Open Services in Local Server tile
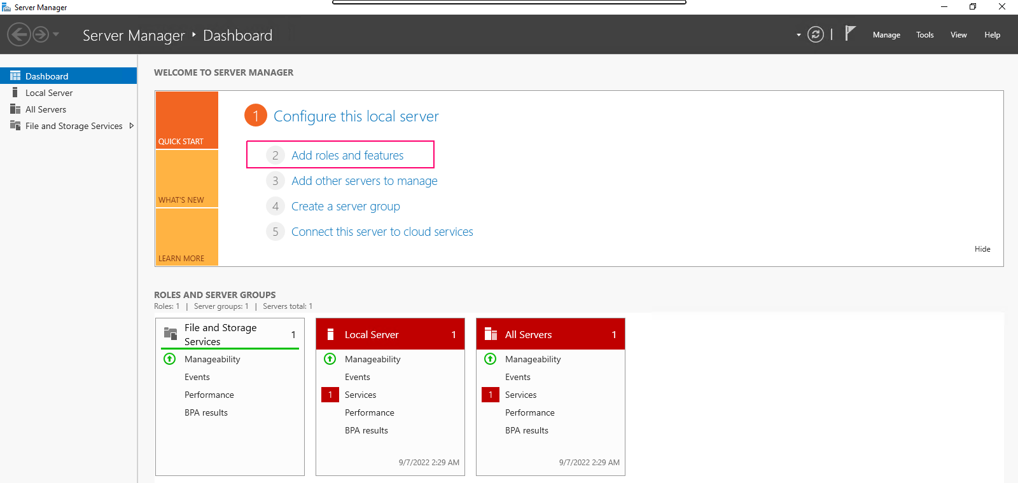This screenshot has width=1018, height=483. click(361, 395)
